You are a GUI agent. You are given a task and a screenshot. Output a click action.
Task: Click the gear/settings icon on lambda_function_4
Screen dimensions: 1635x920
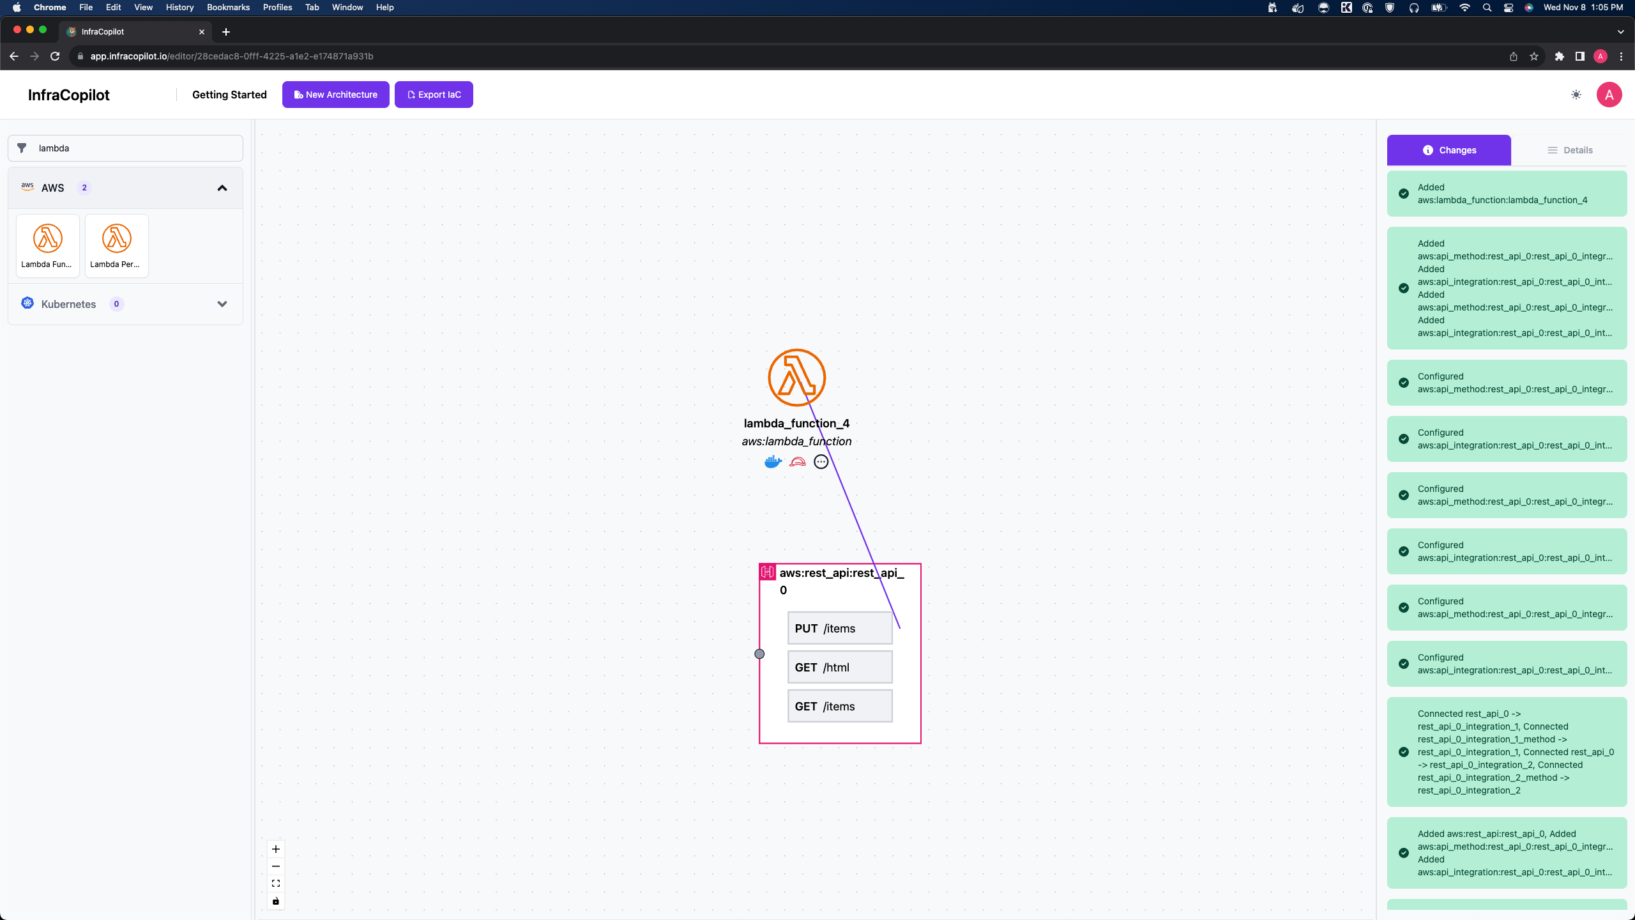click(821, 461)
